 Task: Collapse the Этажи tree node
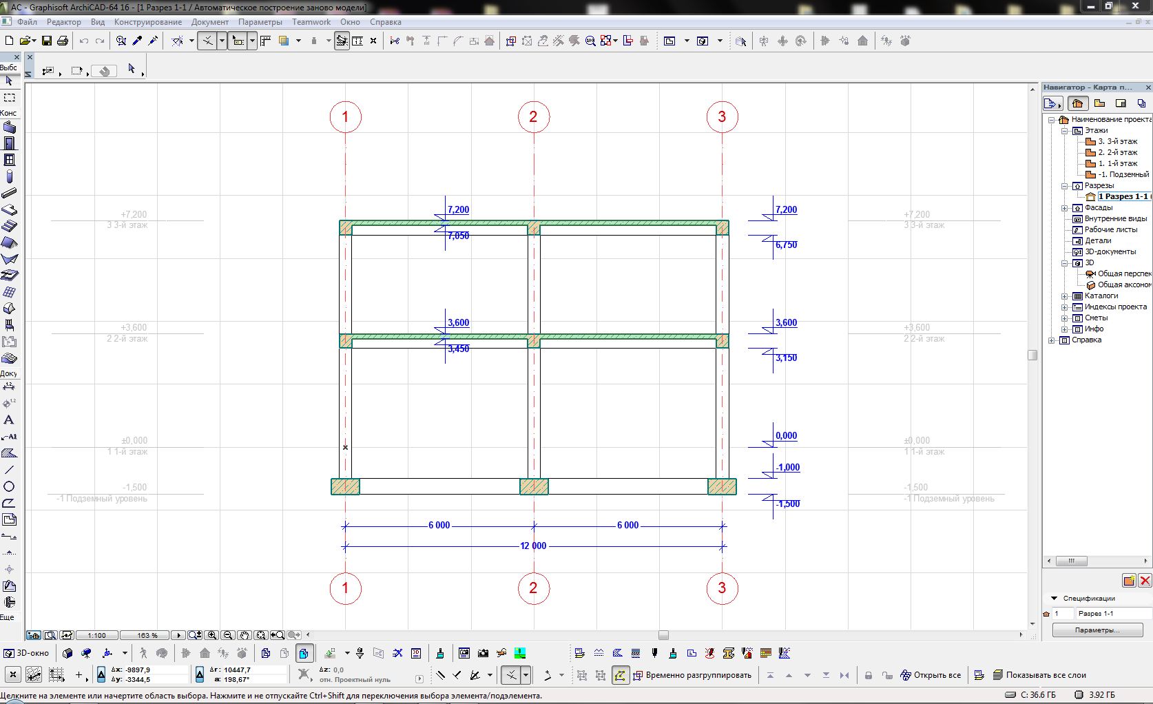(x=1064, y=130)
